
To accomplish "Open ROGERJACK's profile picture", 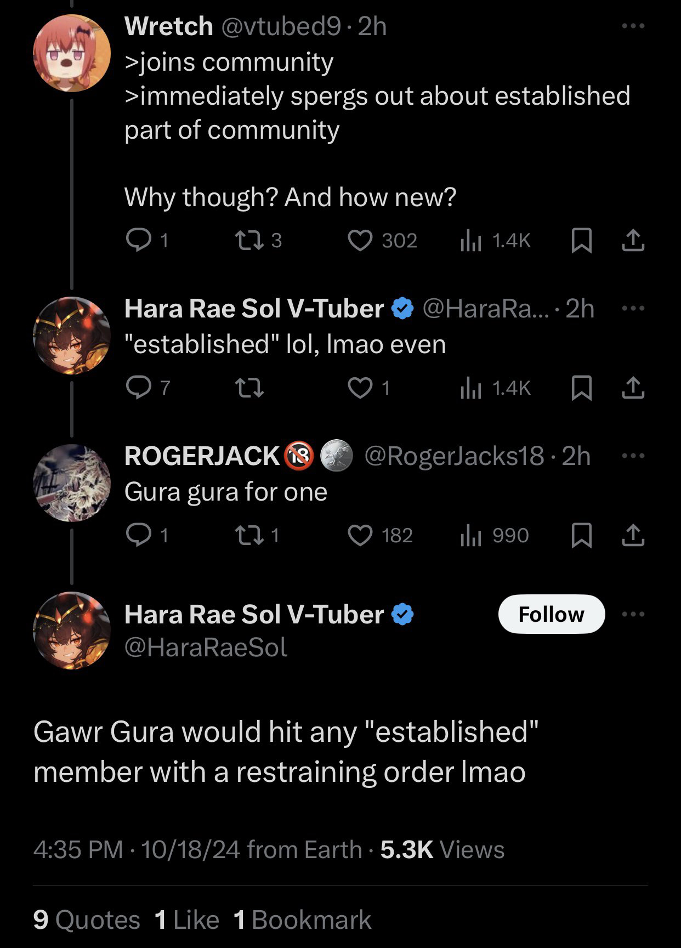I will (72, 482).
